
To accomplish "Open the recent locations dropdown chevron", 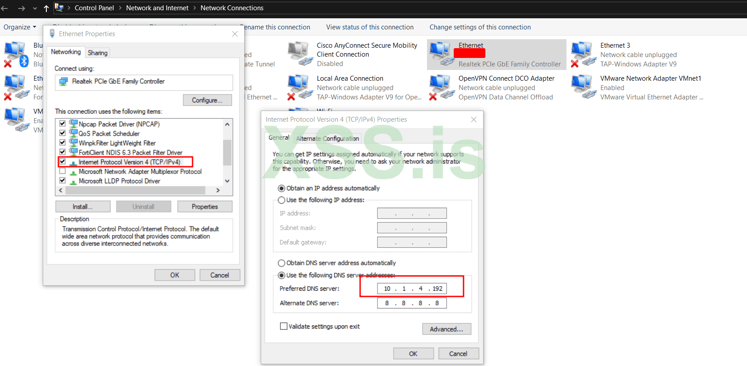I will [35, 8].
